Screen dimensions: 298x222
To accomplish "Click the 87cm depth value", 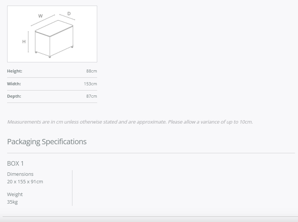I will [x=92, y=96].
